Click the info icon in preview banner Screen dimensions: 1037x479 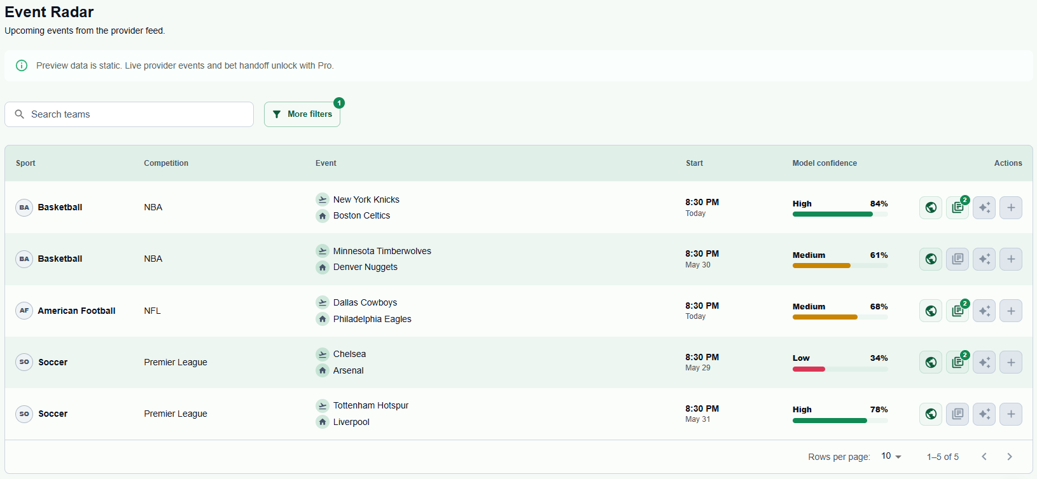pos(22,65)
